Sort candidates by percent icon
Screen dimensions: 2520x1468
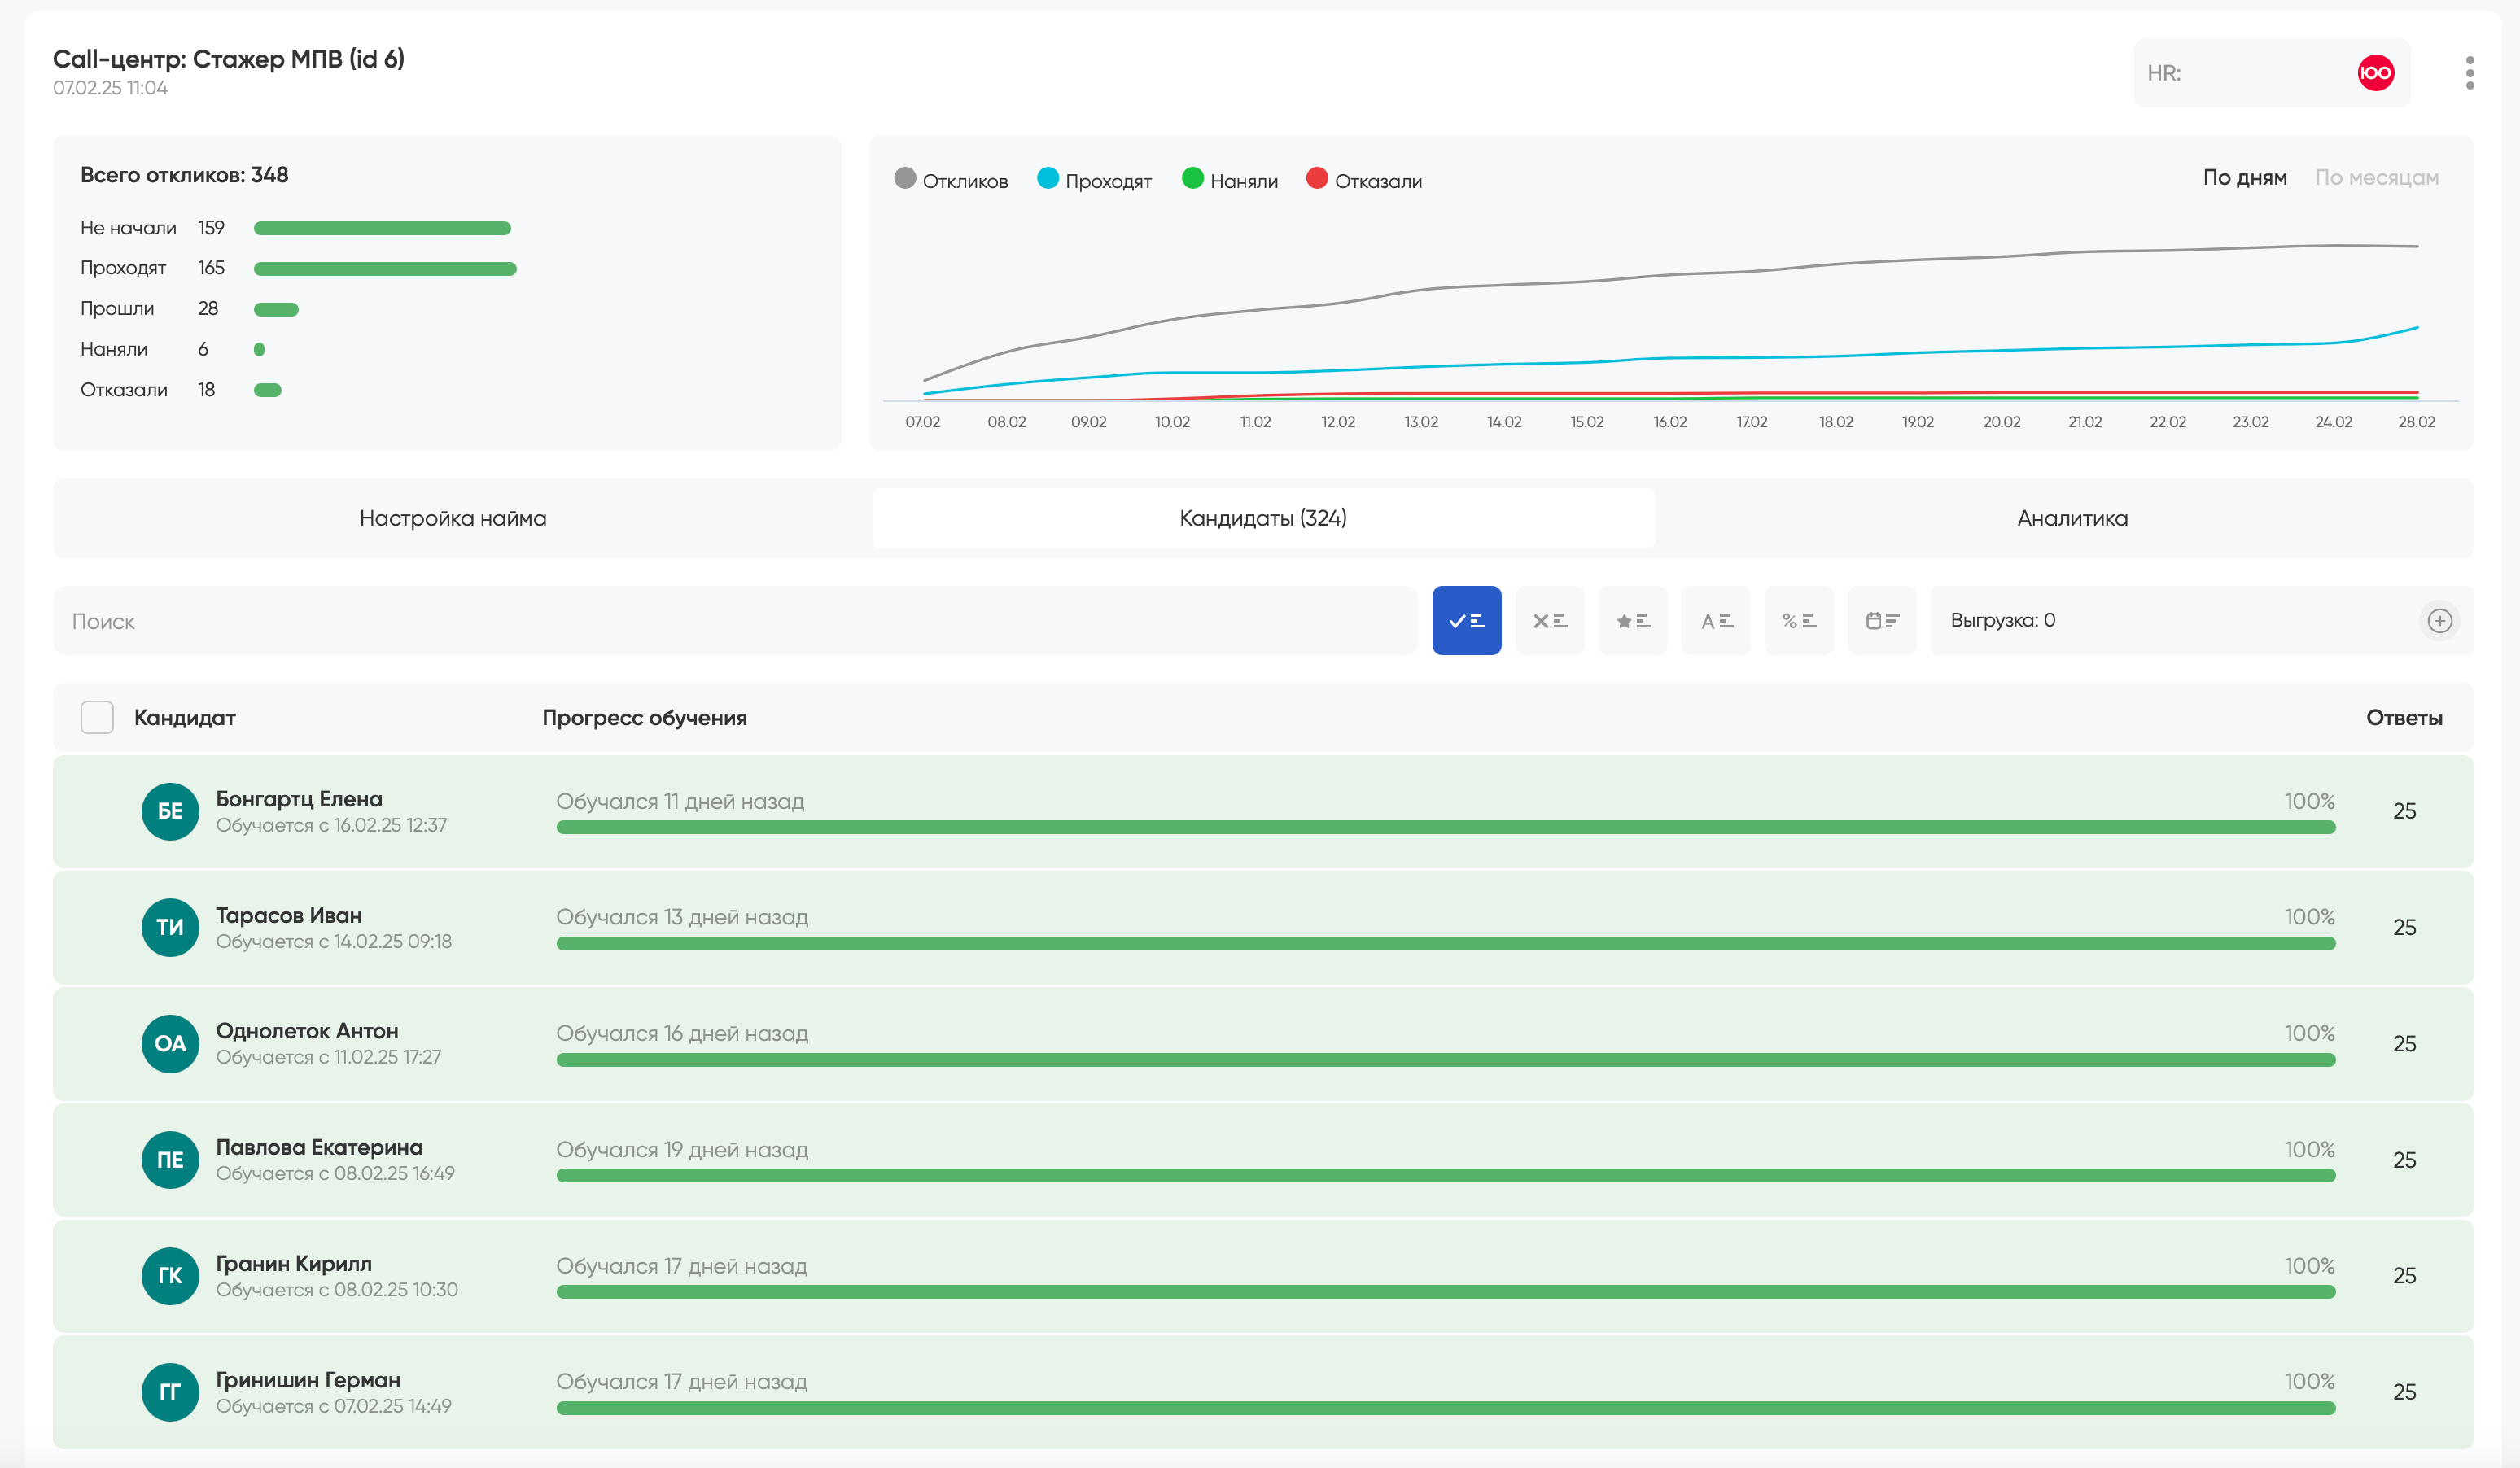pyautogui.click(x=1798, y=620)
